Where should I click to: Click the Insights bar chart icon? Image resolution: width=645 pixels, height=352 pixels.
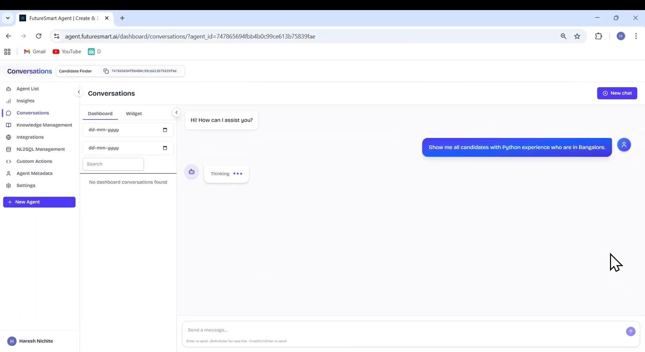coord(9,101)
